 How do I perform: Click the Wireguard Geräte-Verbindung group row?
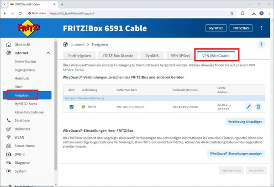(x=164, y=98)
